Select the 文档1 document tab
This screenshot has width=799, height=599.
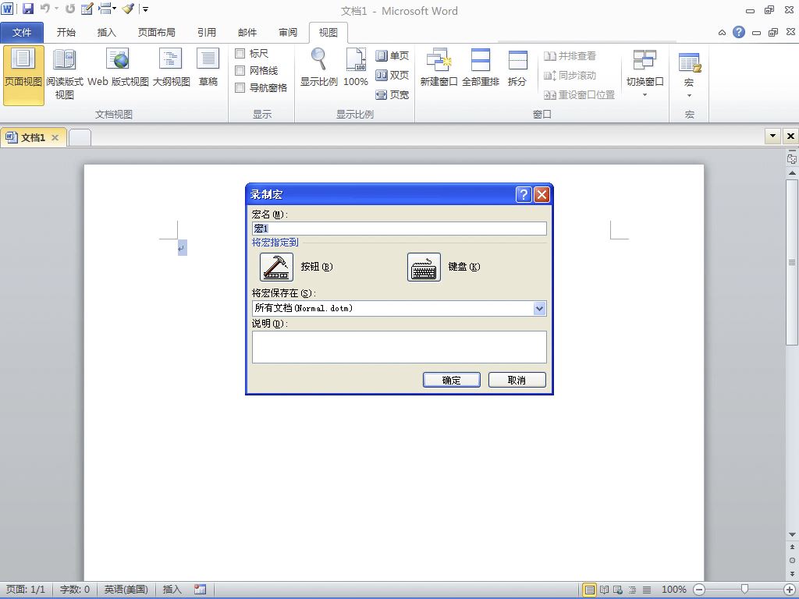click(x=33, y=137)
